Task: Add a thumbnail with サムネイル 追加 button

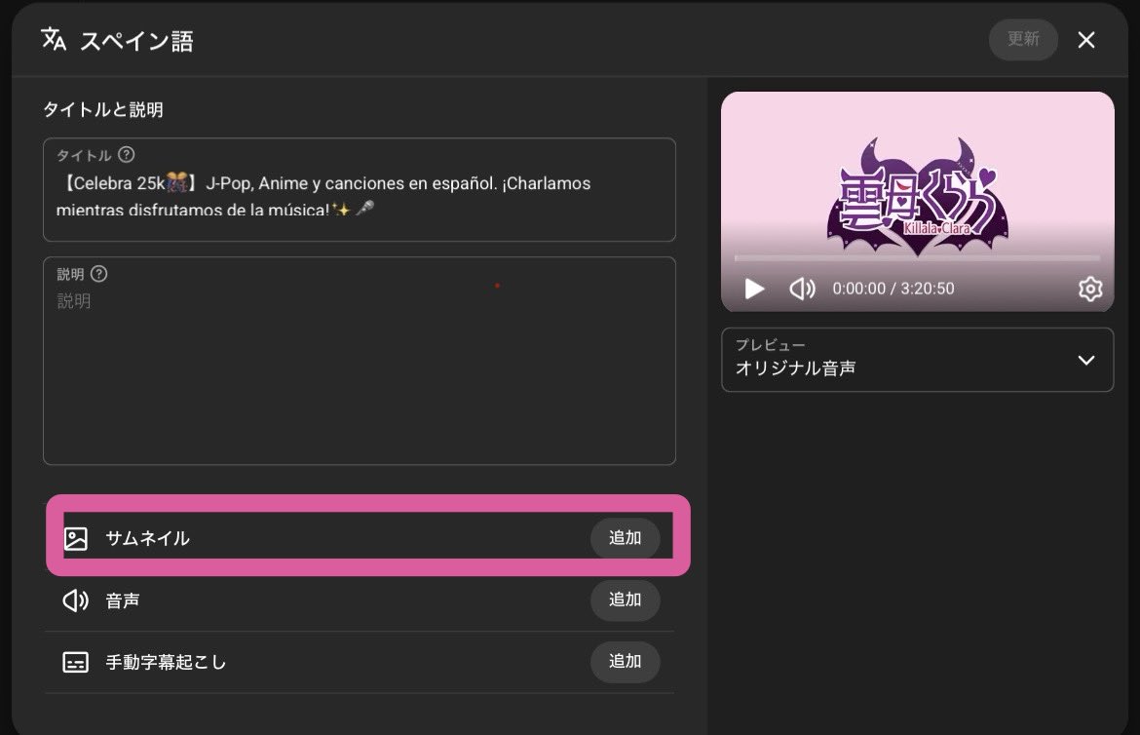Action: tap(625, 538)
